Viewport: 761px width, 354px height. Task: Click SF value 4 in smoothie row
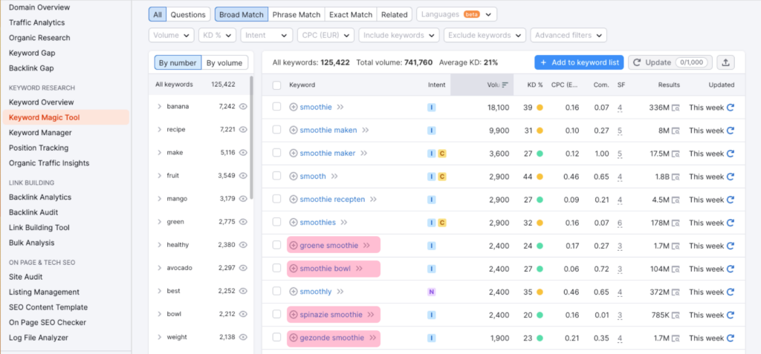tap(620, 108)
